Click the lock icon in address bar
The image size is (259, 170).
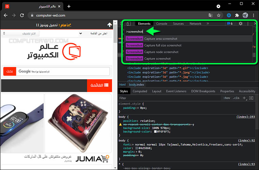coord(32,15)
